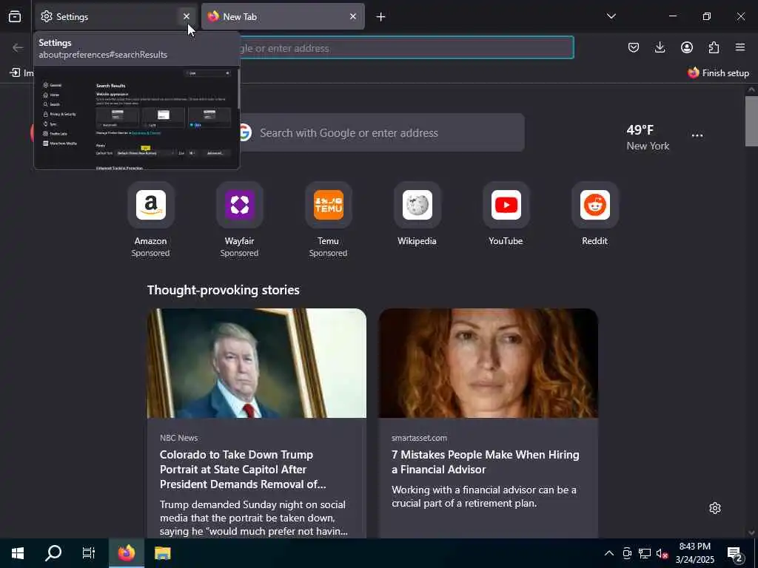
Task: Switch to the Settings tab
Action: [x=116, y=16]
